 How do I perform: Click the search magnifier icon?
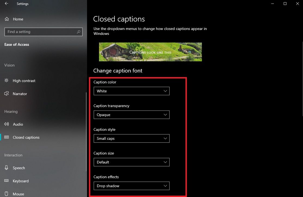click(79, 32)
